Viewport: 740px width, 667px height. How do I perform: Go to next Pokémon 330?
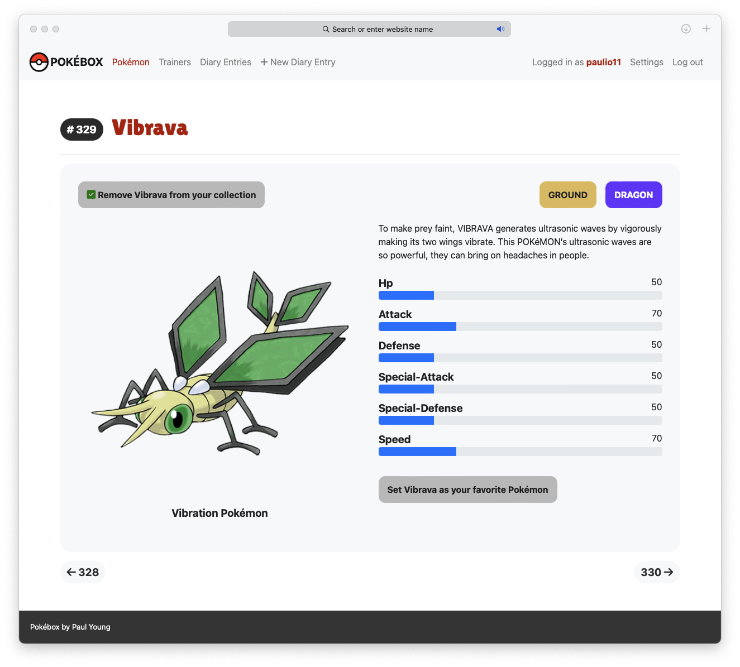(657, 572)
